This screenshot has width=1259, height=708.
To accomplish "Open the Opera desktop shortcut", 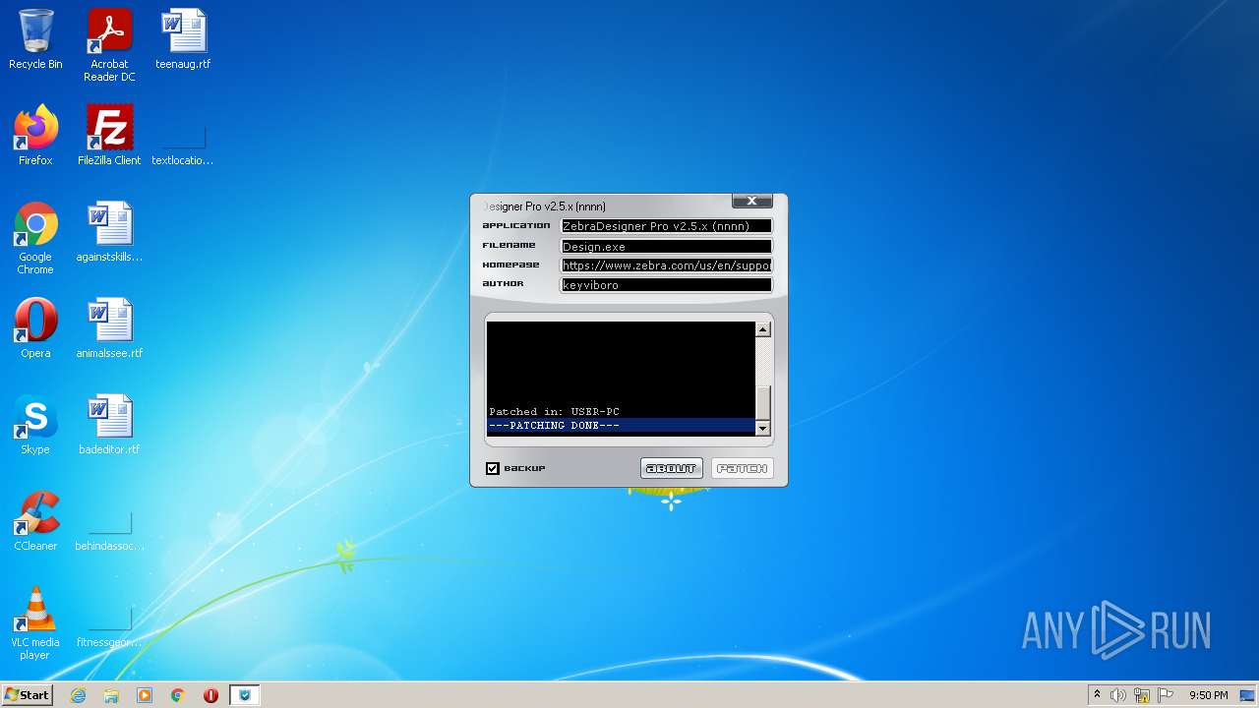I will [35, 328].
